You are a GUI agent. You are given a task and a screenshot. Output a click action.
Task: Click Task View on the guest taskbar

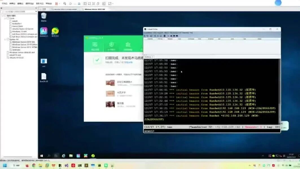[x=56, y=156]
